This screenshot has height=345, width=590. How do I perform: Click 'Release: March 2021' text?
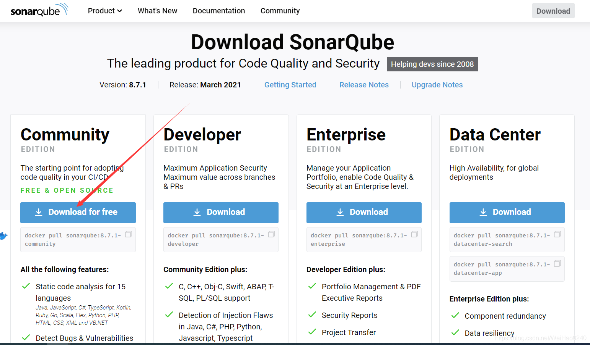[x=205, y=85]
